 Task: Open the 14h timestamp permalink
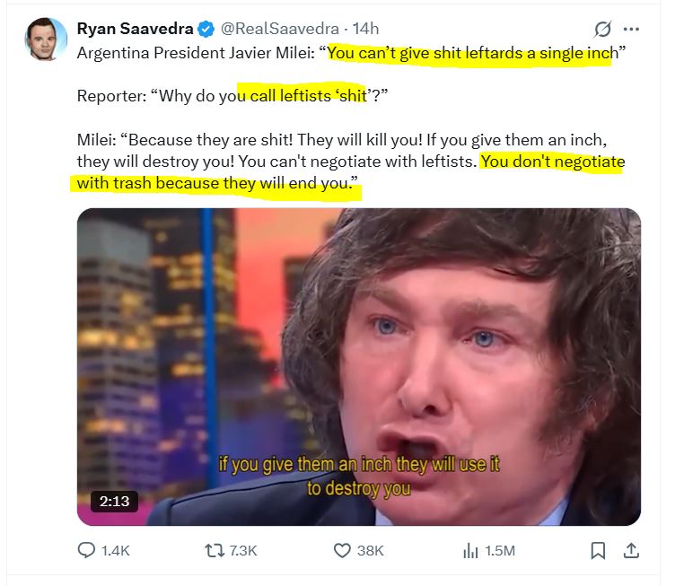click(365, 29)
